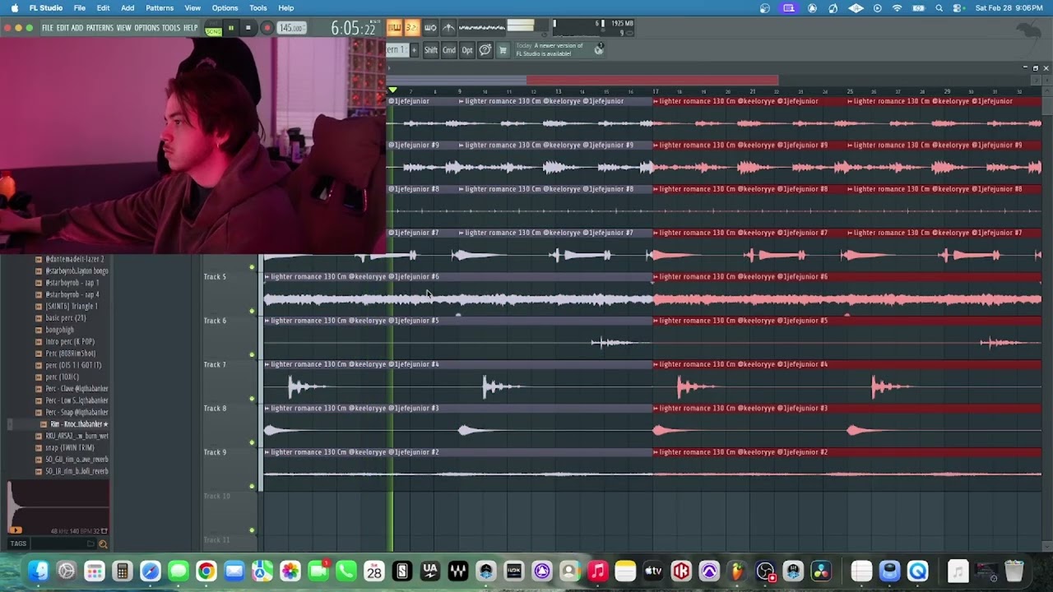
Task: Open the TOOLS menu in FL toolbar
Action: tap(171, 28)
